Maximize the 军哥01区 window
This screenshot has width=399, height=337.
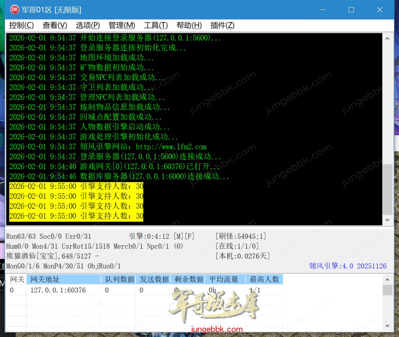coord(351,10)
